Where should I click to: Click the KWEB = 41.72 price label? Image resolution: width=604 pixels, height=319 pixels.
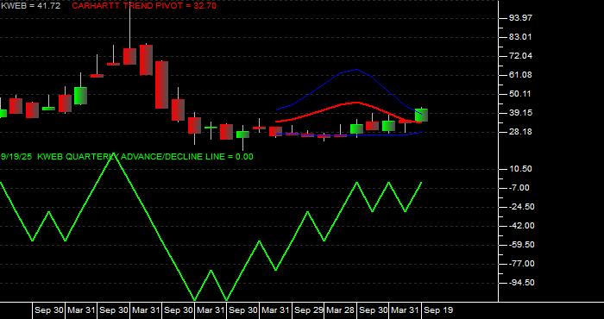pos(30,6)
